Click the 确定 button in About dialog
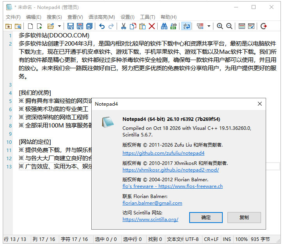 click(206, 218)
